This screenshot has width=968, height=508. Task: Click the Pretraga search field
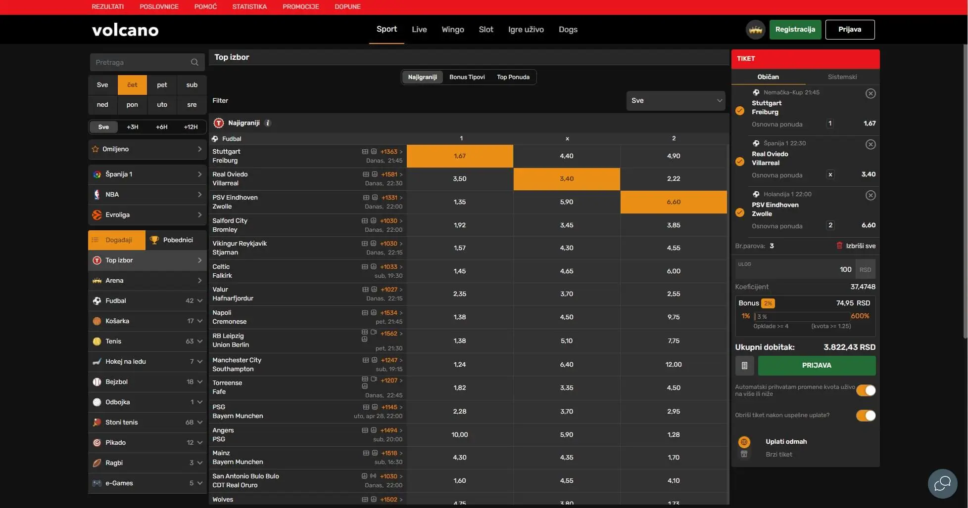[147, 62]
